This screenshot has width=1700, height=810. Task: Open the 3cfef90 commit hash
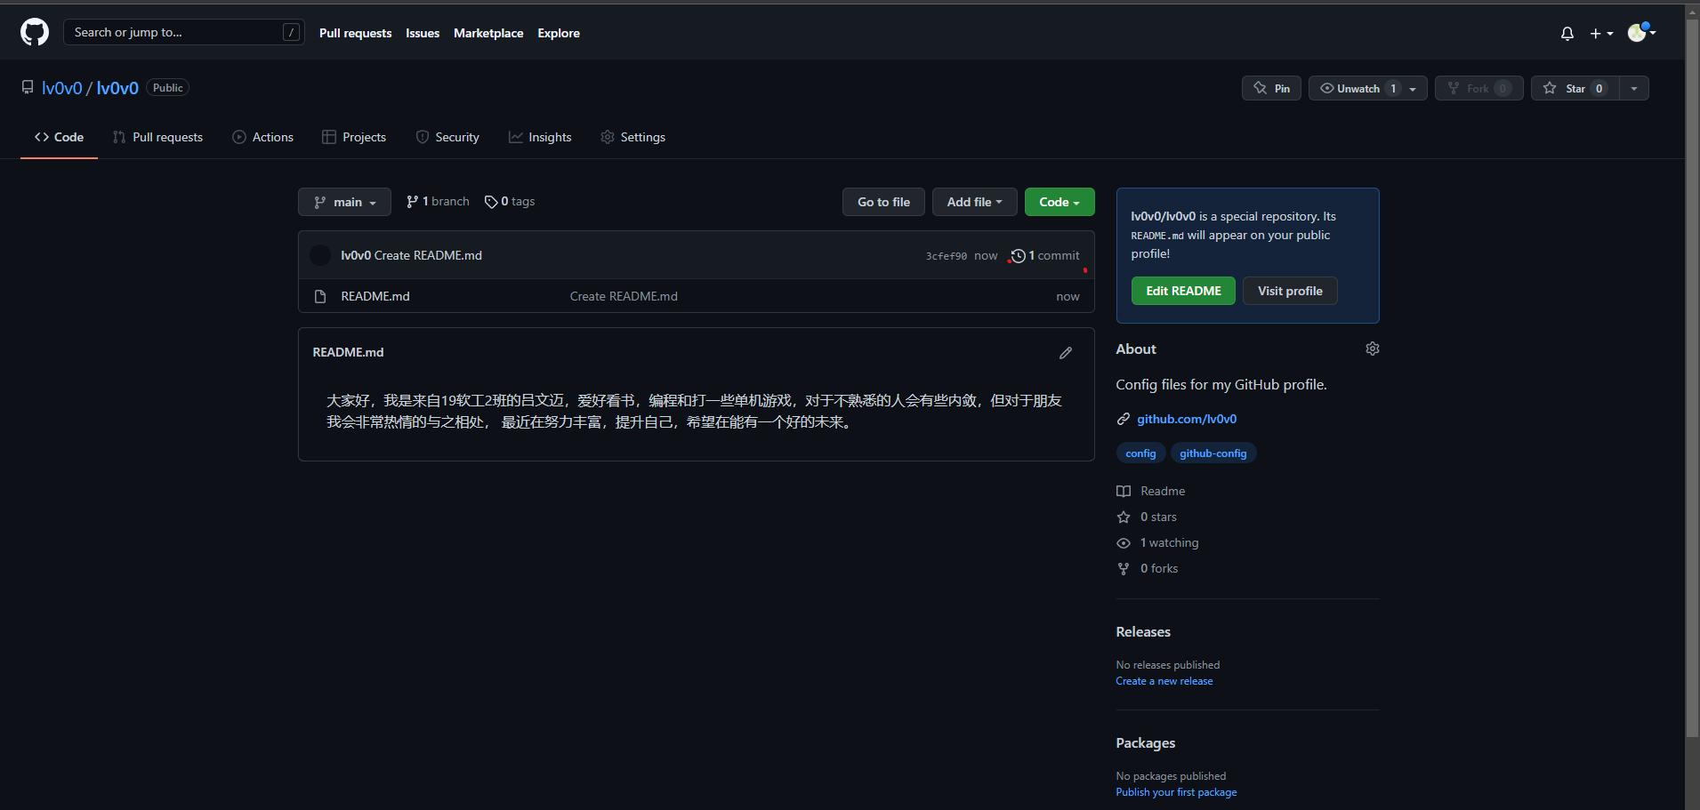pos(947,256)
